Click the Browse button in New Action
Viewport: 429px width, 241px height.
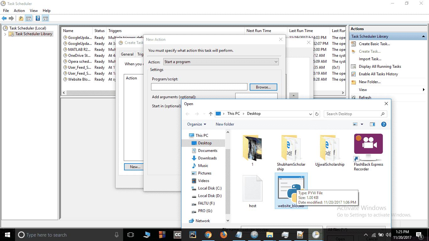[263, 87]
